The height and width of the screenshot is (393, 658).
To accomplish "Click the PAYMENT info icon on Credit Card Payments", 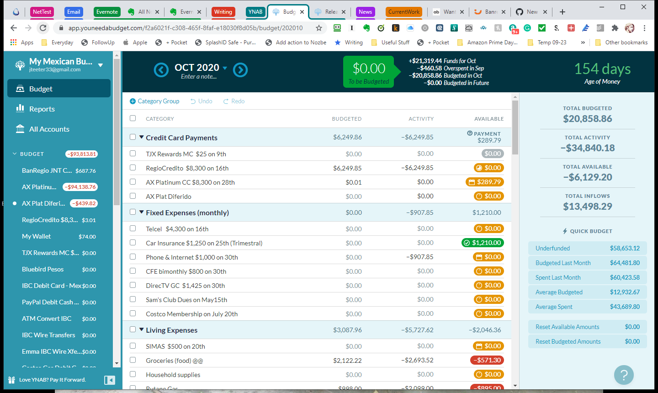I will click(469, 133).
